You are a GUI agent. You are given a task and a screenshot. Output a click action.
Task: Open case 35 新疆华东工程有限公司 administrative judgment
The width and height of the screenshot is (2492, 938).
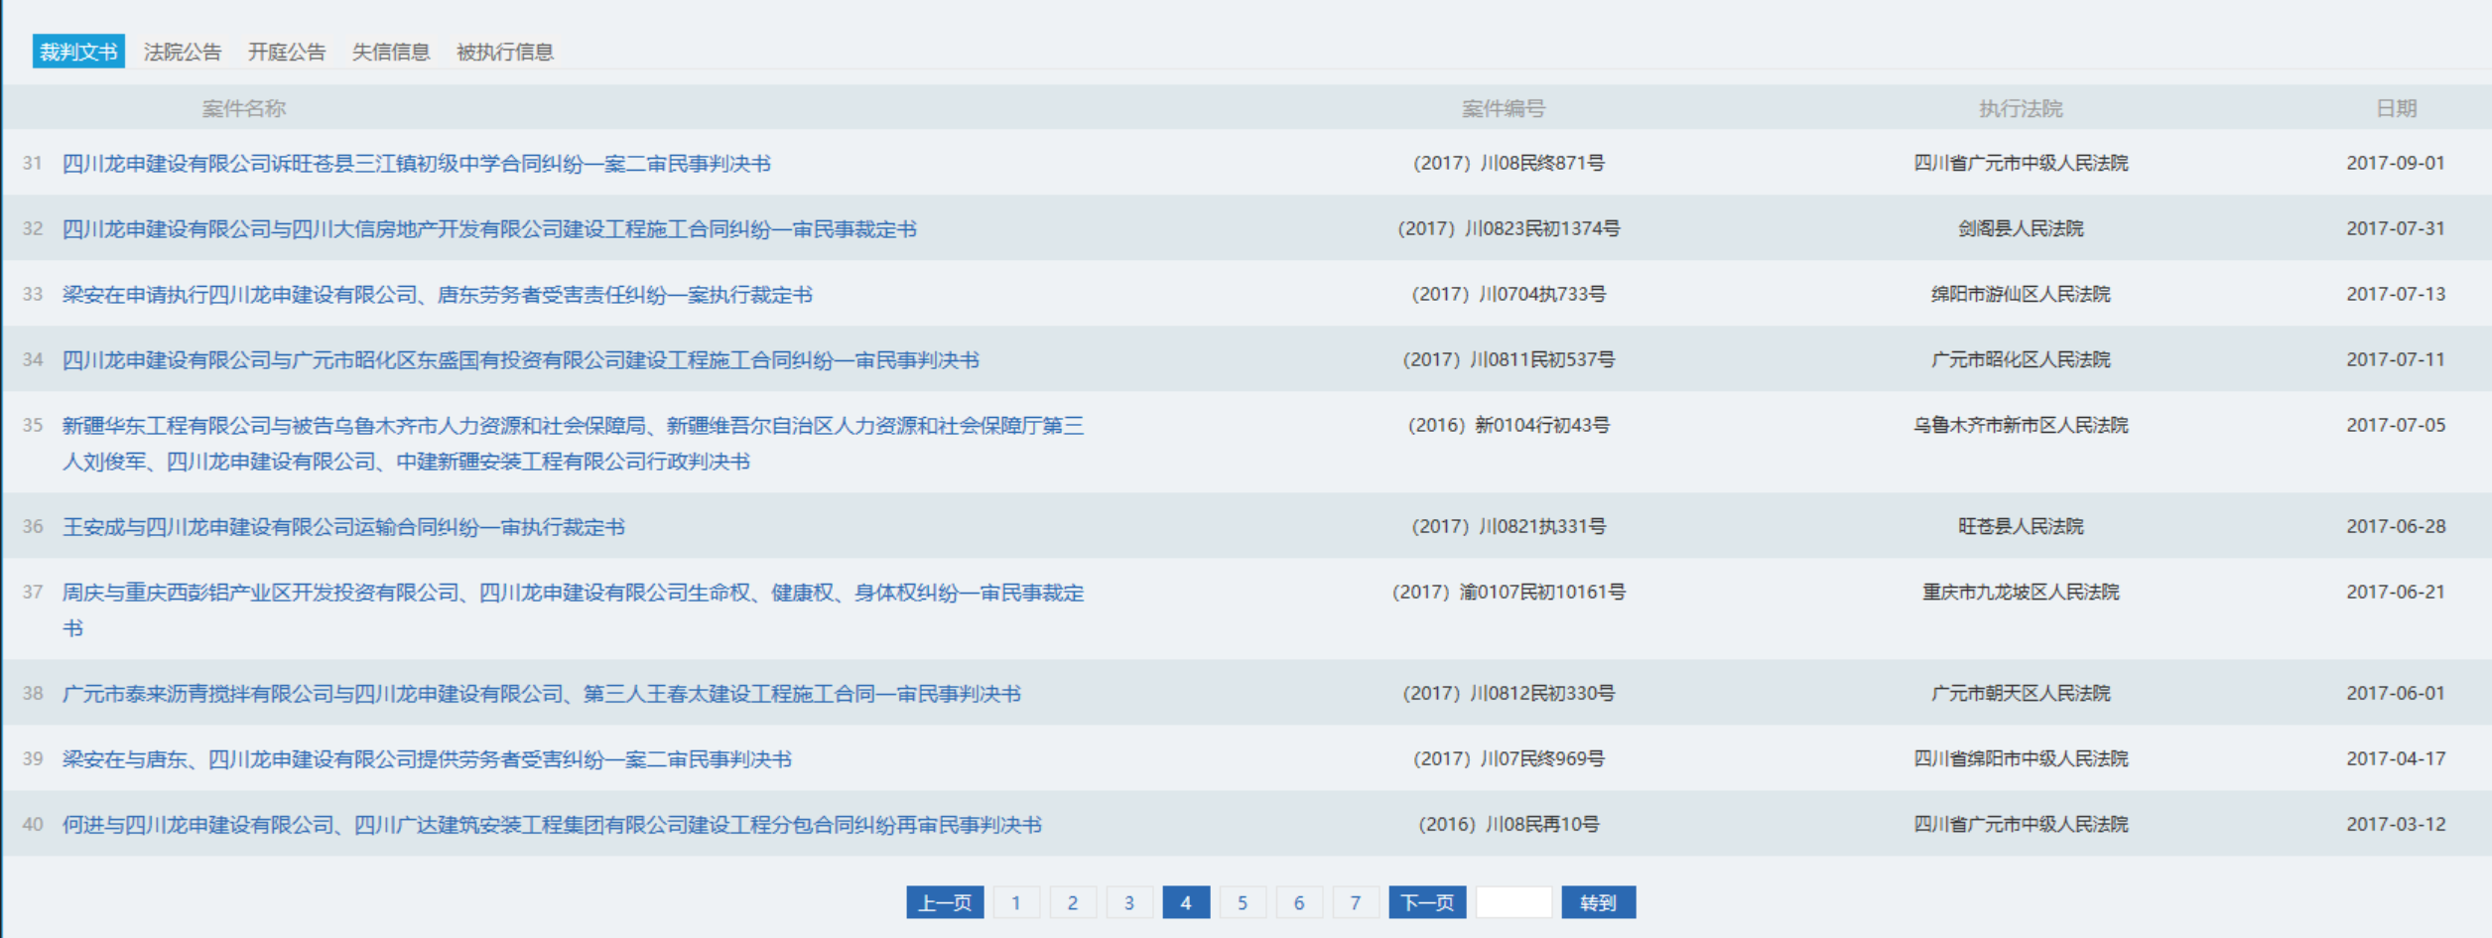coord(573,426)
